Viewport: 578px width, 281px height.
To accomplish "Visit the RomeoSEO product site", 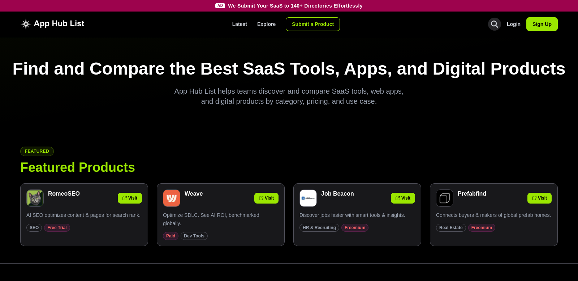I will coord(130,198).
